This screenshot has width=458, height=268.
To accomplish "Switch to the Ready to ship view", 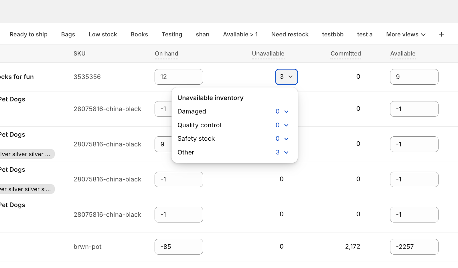I will click(28, 34).
